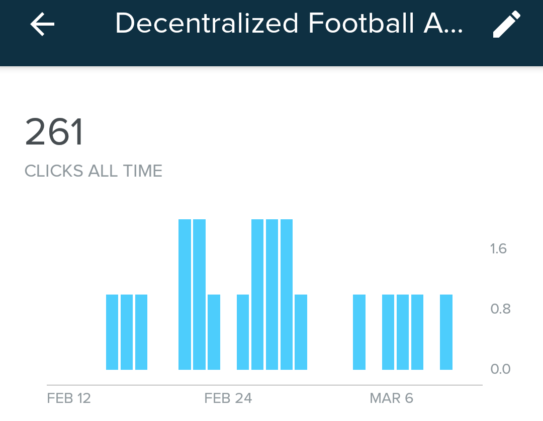Tap the 0.8 y-axis value
The image size is (543, 421).
[x=500, y=309]
